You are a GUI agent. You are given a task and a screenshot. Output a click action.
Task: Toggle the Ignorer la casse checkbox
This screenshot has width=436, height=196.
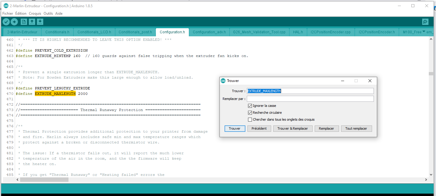(x=250, y=106)
